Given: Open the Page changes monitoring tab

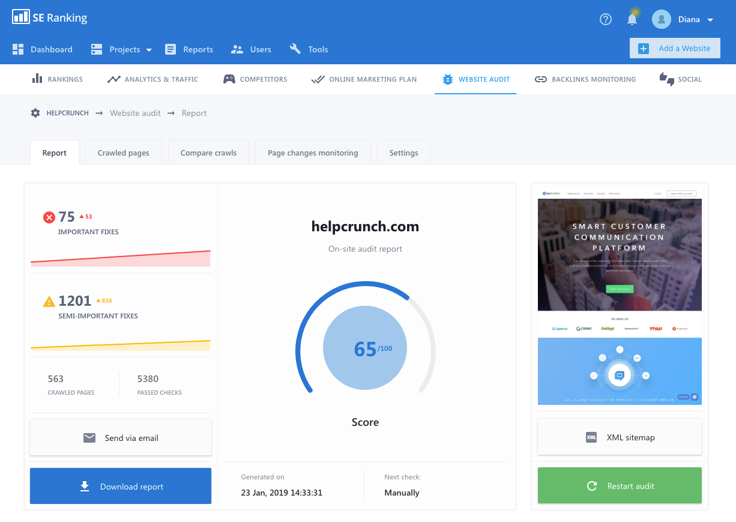Looking at the screenshot, I should [313, 153].
